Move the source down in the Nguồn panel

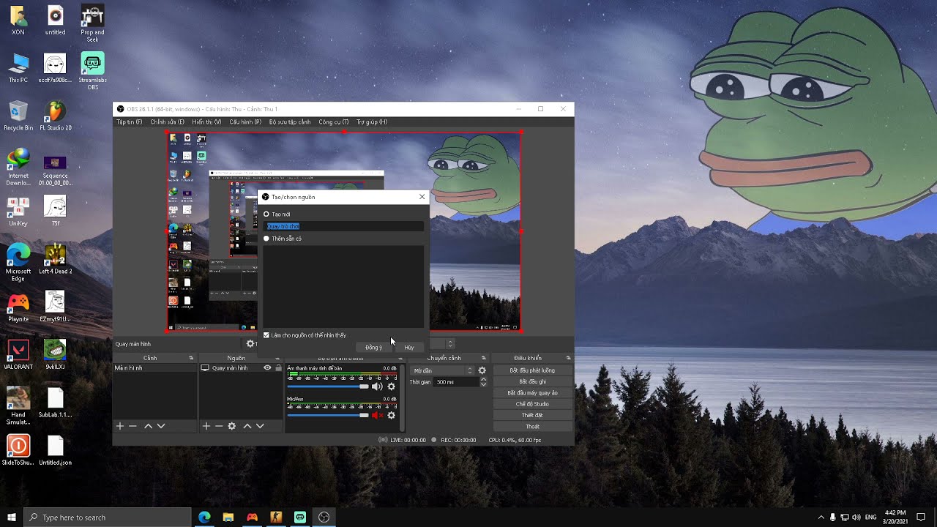[x=260, y=426]
